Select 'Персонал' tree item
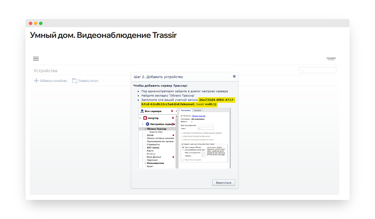The image size is (375, 219). point(152,160)
